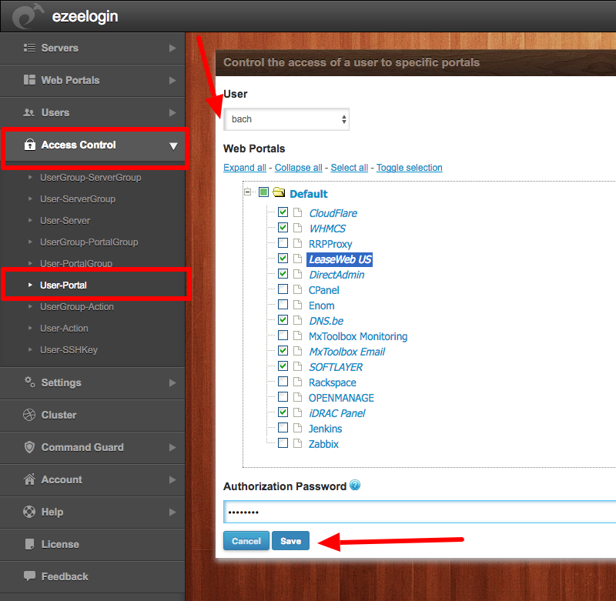Click the Rackspace page icon
Viewport: 616px width, 601px height.
tap(298, 382)
